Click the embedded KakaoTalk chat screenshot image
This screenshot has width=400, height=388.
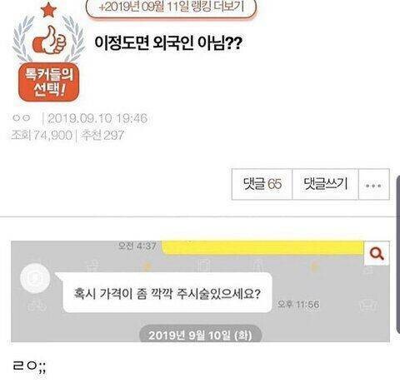pos(200,291)
